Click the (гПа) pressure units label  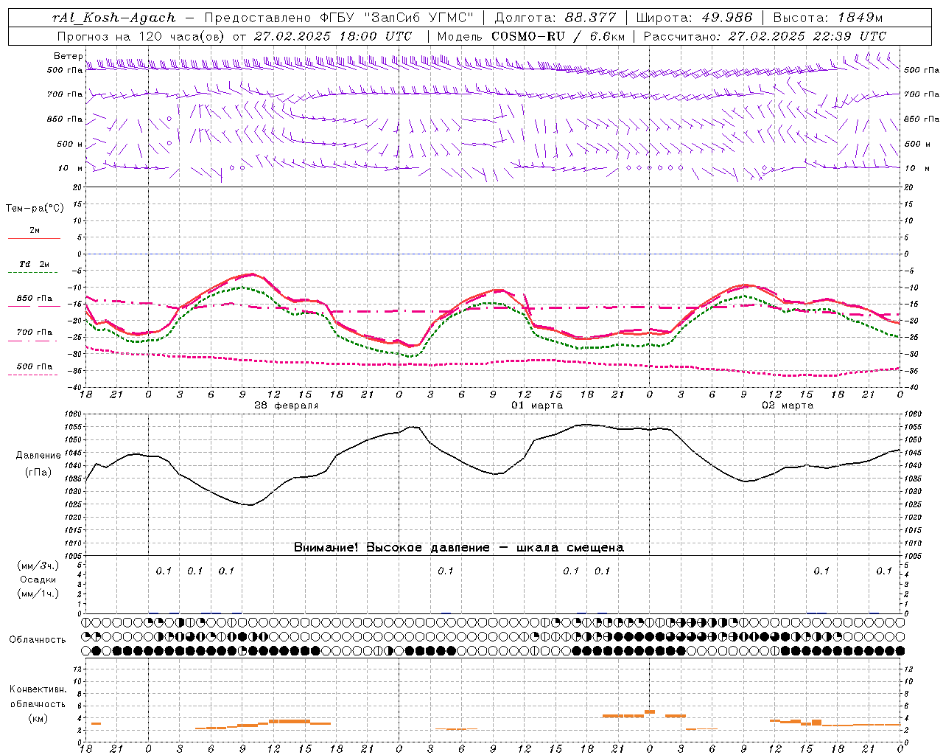pyautogui.click(x=38, y=473)
